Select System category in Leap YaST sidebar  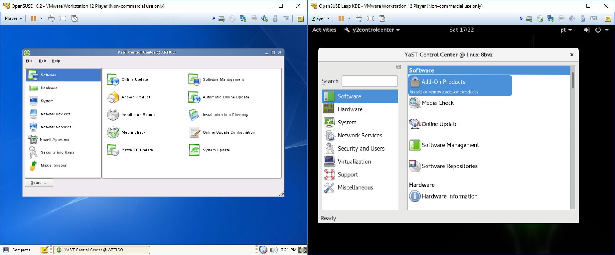360,123
